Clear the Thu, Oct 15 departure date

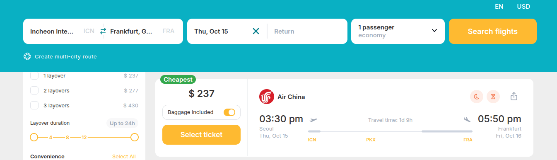click(256, 31)
